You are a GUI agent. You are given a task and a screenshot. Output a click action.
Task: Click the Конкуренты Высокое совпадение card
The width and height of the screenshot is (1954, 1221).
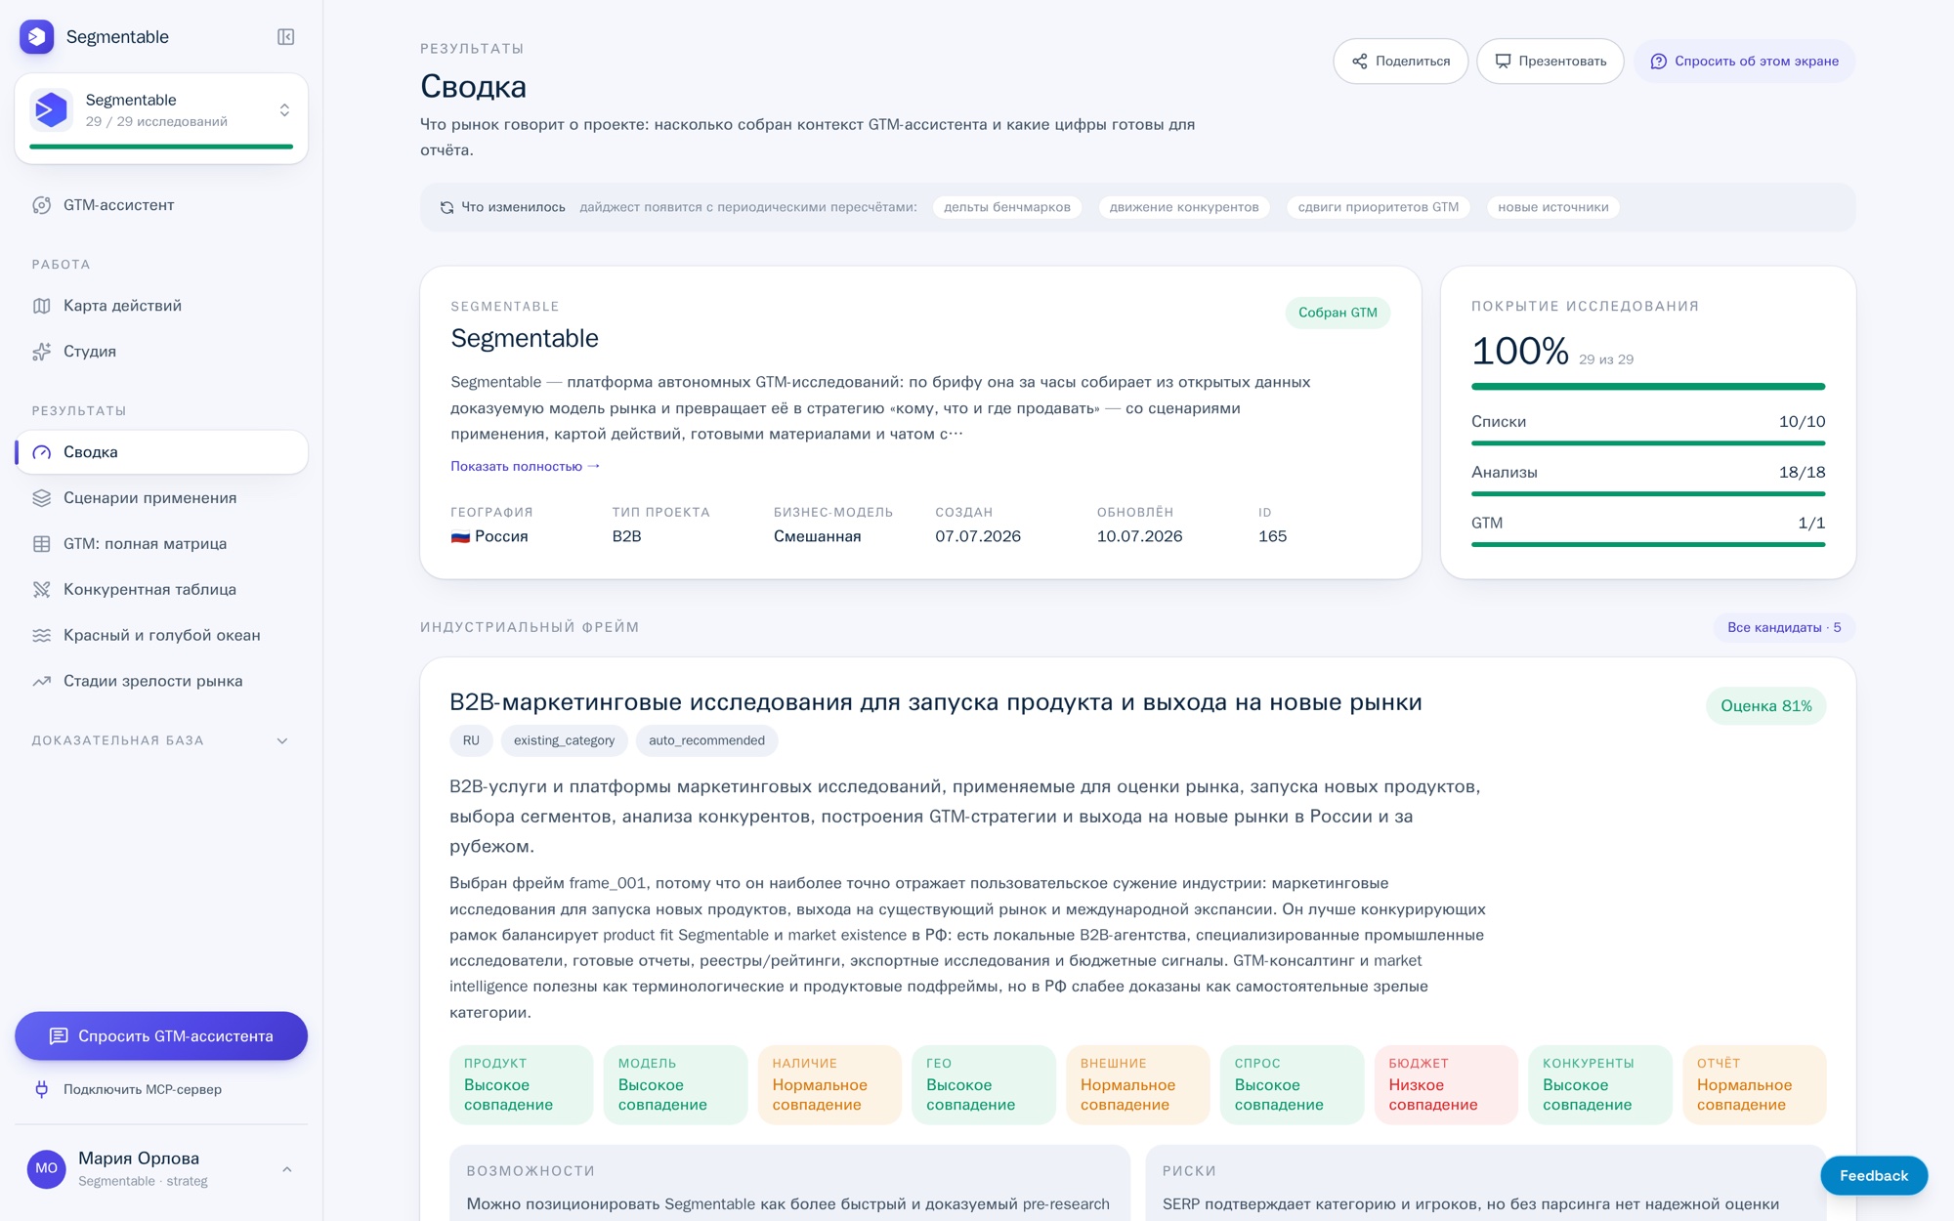(1600, 1085)
